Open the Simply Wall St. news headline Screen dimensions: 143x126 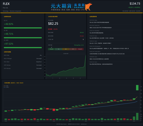[107, 54]
